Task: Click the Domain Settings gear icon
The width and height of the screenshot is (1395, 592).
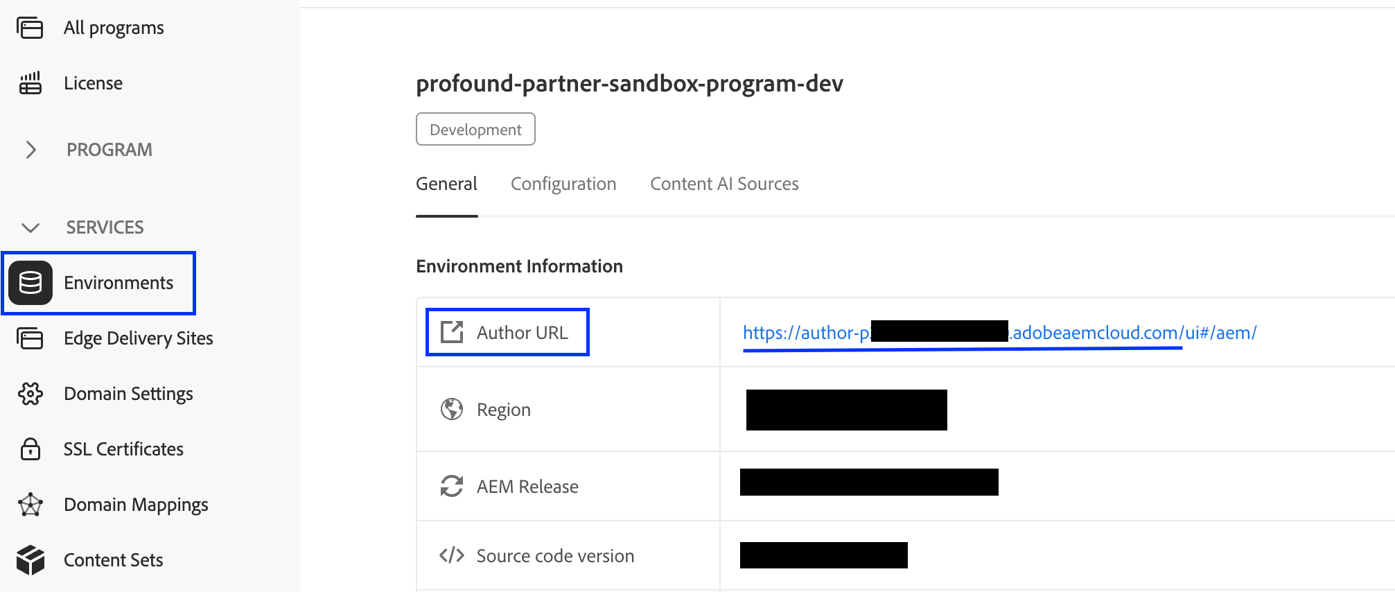Action: (x=30, y=394)
